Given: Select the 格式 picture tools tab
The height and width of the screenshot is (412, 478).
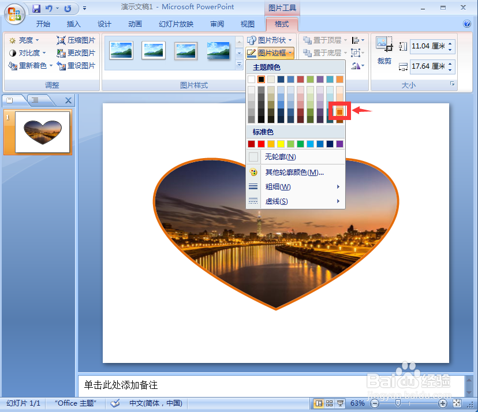Looking at the screenshot, I should (281, 24).
